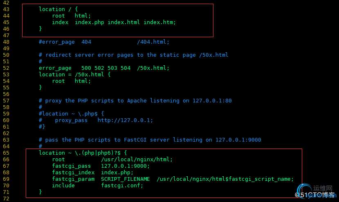Click '/404.html;' on line 48
This screenshot has height=202, width=339.
[x=153, y=42]
